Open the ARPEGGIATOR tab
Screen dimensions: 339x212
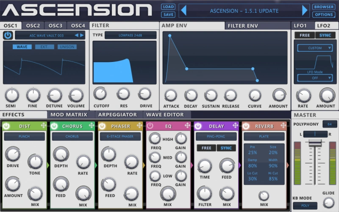coord(119,114)
